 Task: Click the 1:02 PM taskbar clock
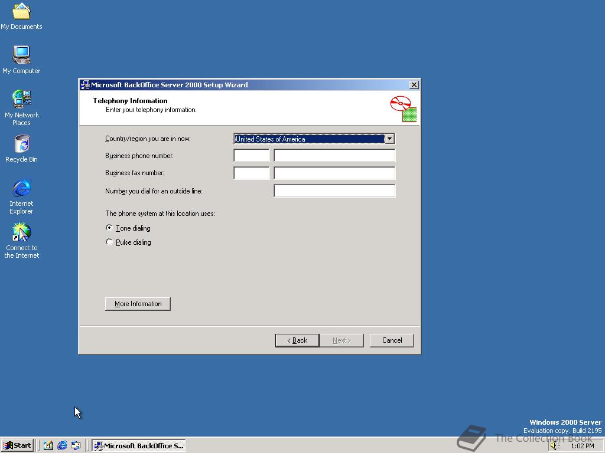582,446
